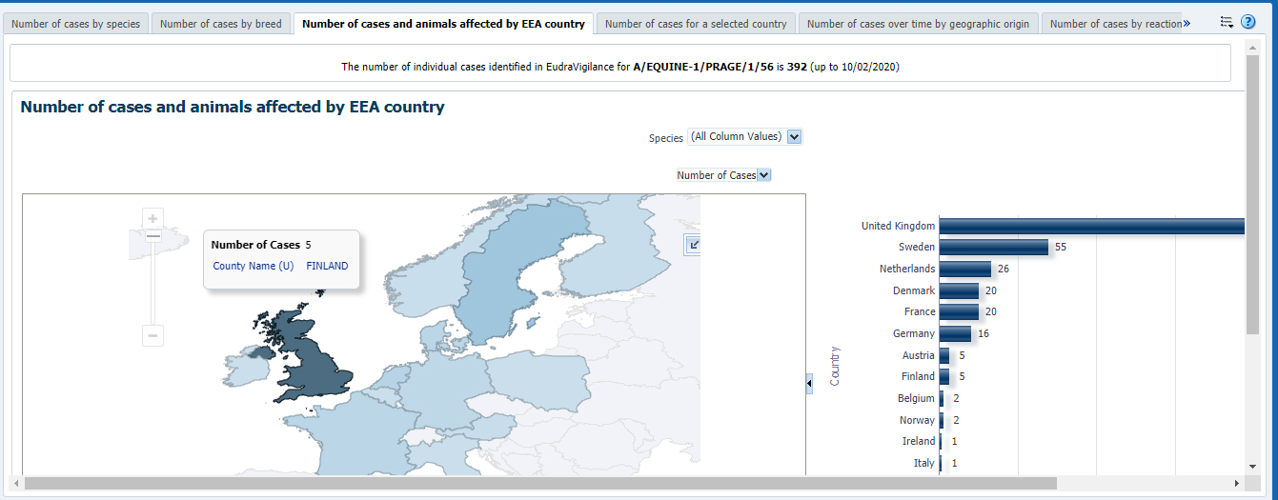Switch to Number of cases by breed tab

221,24
